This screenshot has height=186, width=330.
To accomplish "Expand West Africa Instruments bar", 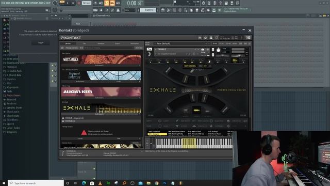I will (101, 66).
